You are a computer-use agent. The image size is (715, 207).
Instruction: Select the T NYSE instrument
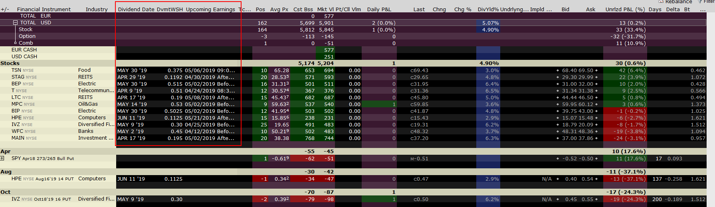[19, 91]
